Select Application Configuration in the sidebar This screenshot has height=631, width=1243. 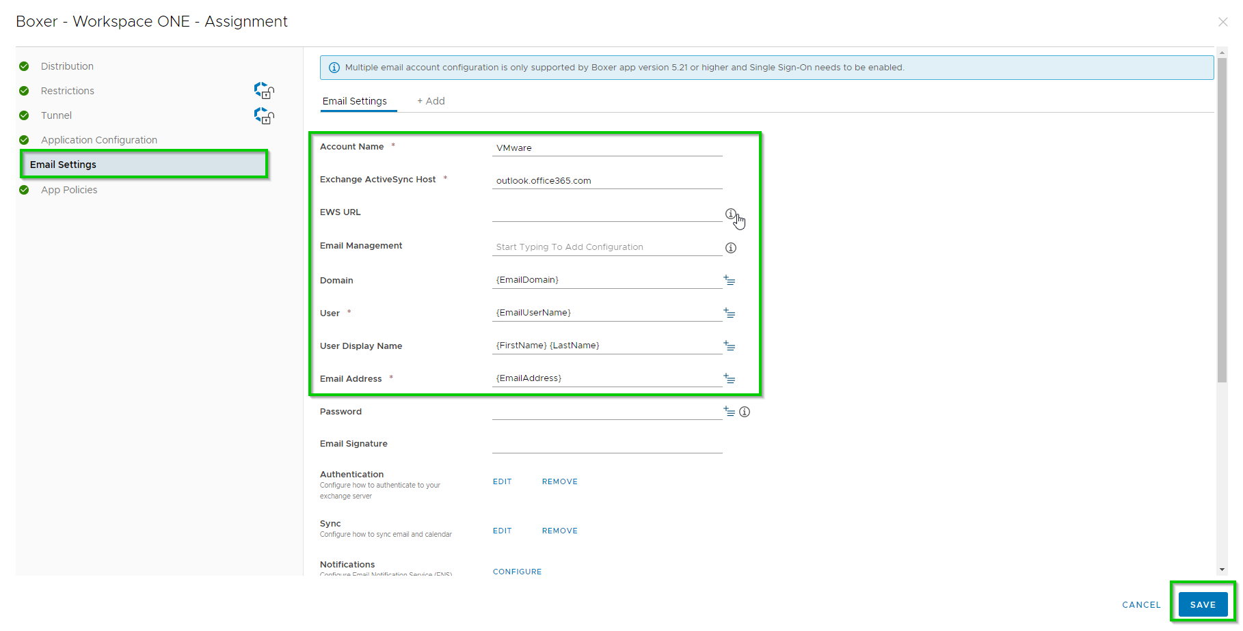(98, 139)
